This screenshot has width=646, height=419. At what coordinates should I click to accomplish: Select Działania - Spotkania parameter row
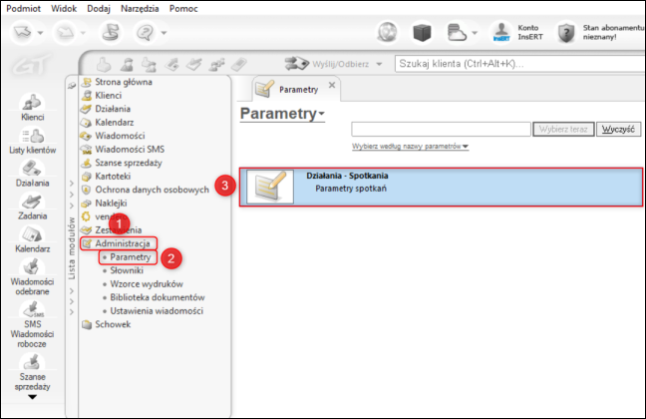(441, 187)
